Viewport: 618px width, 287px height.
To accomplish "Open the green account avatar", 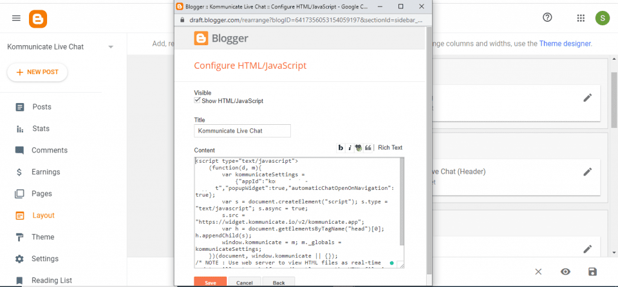I will (x=602, y=18).
